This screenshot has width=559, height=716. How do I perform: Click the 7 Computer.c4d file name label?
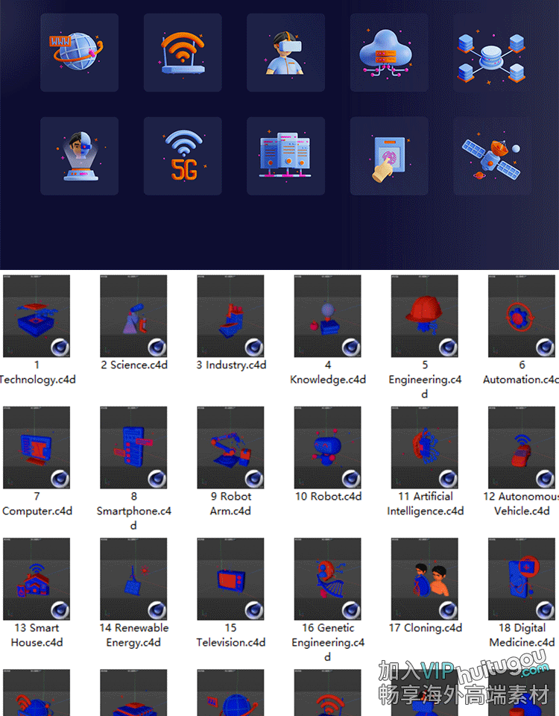(x=37, y=504)
